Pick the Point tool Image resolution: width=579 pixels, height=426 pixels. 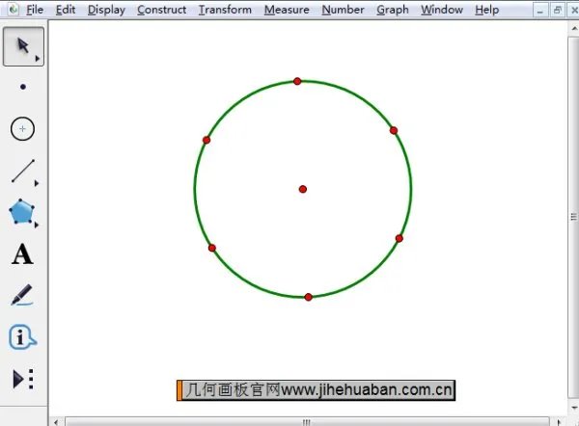[x=22, y=87]
